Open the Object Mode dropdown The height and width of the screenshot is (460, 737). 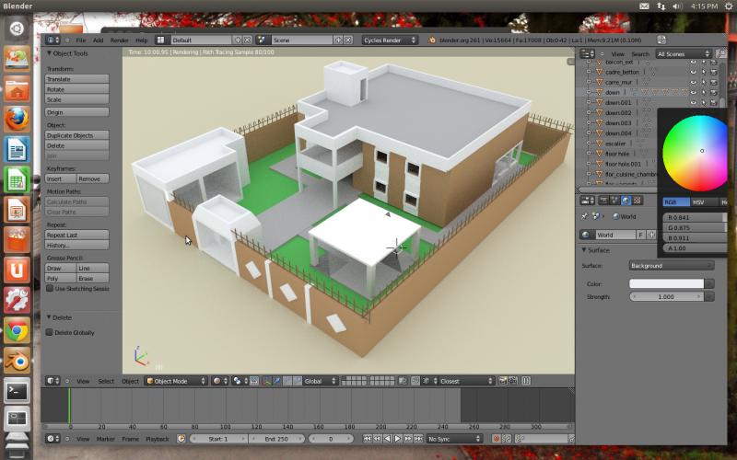pyautogui.click(x=175, y=381)
